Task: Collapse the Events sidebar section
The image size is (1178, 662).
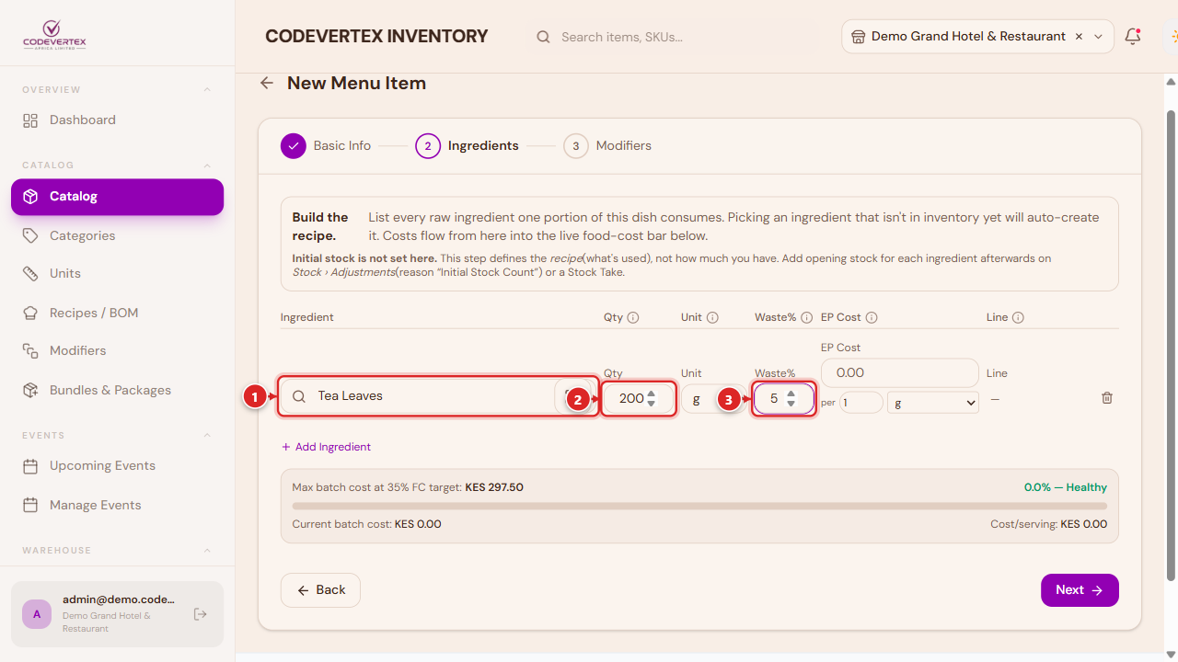Action: tap(207, 436)
